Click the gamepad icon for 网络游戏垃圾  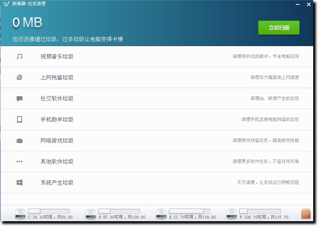point(20,140)
